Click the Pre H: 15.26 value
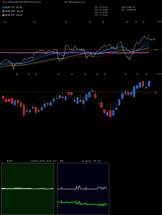The width and height of the screenshot is (162, 215). click(101, 10)
